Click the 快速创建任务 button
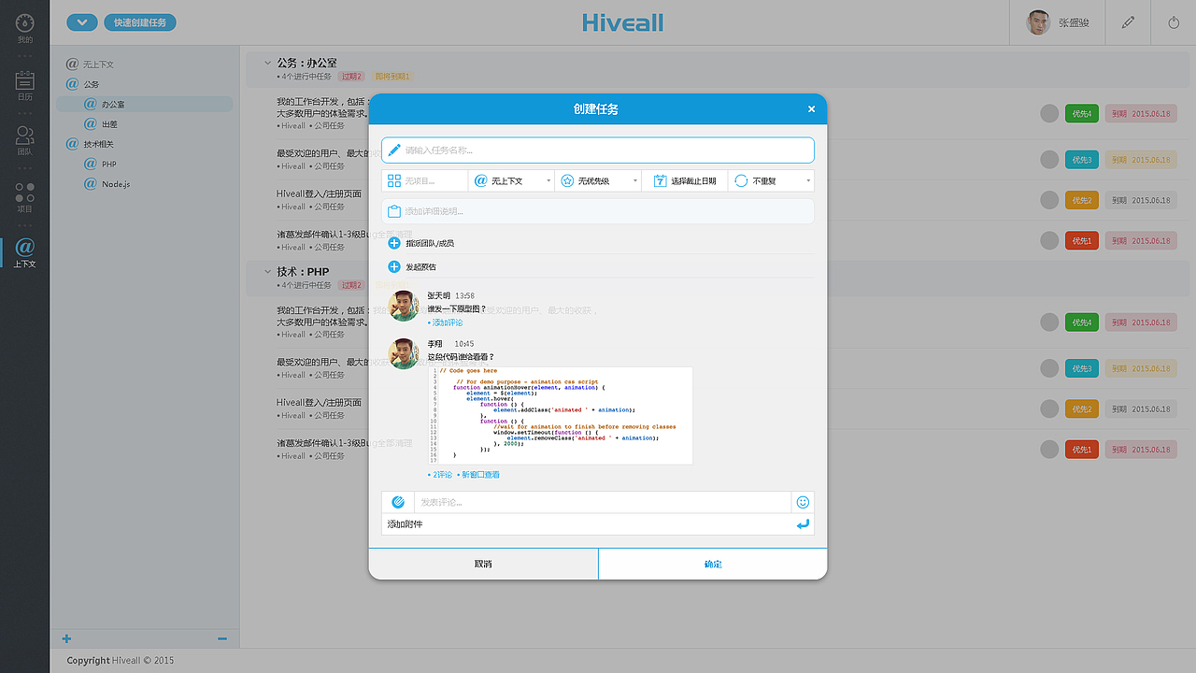This screenshot has width=1196, height=673. 140,22
